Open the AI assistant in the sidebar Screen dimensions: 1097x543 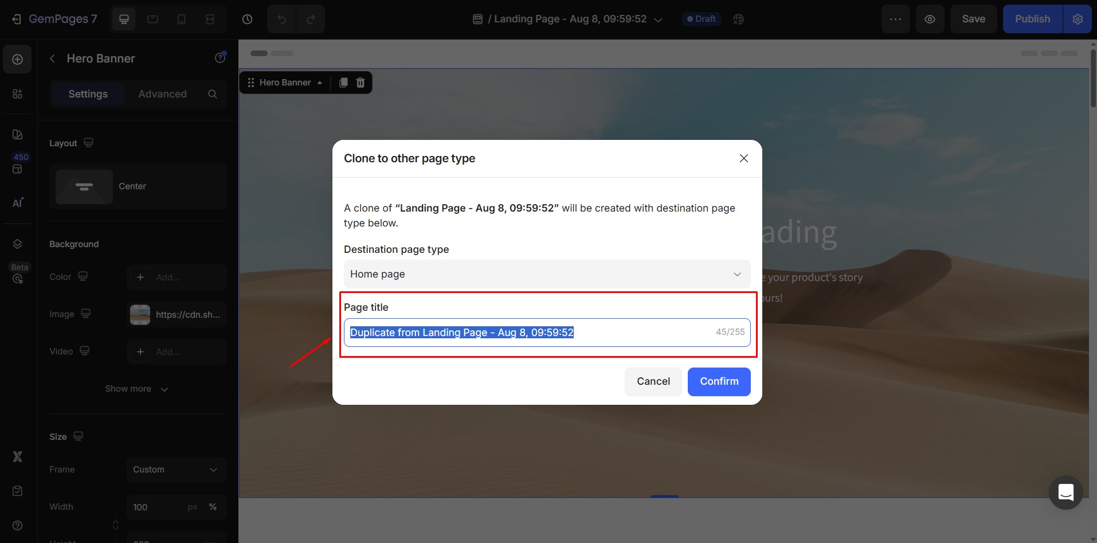coord(17,202)
